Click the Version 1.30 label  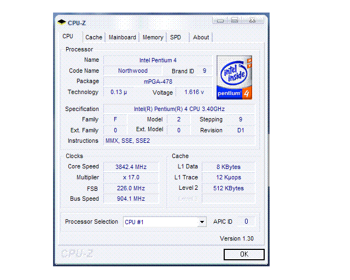237,238
